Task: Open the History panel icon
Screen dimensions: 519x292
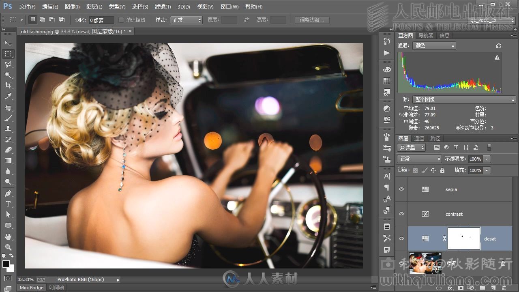Action: click(x=387, y=41)
